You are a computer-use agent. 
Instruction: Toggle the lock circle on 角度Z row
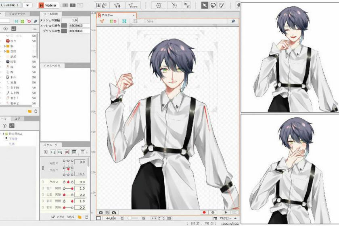[43, 182]
